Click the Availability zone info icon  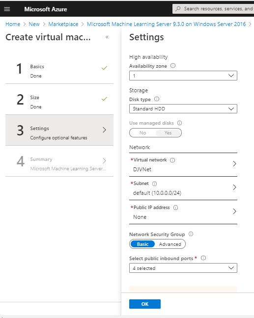coord(173,66)
